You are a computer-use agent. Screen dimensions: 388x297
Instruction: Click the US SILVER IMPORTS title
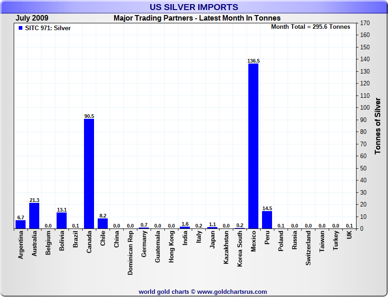click(x=194, y=7)
